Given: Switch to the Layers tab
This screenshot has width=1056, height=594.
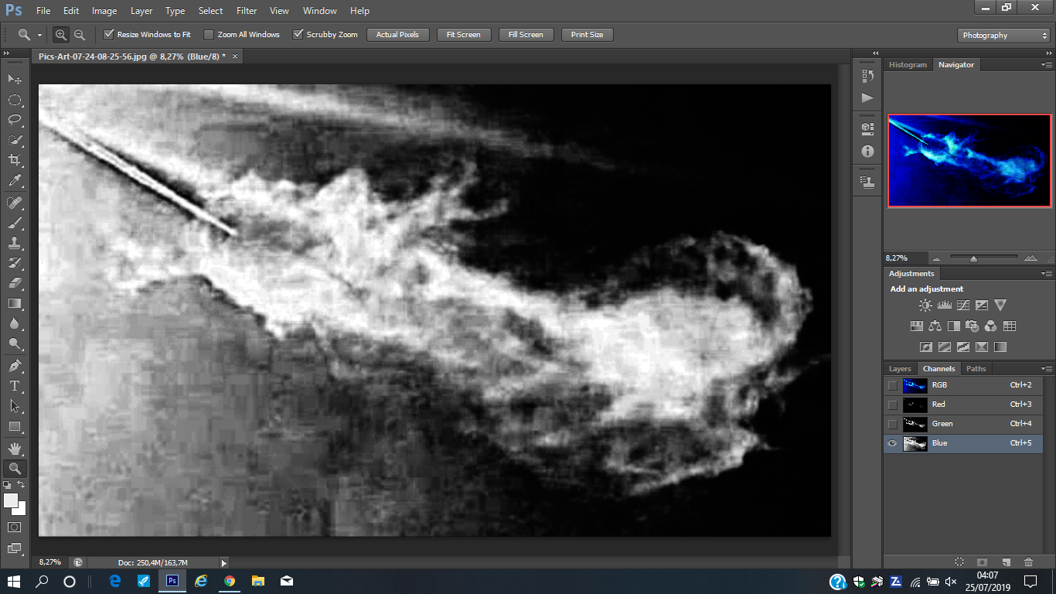Looking at the screenshot, I should (x=900, y=369).
